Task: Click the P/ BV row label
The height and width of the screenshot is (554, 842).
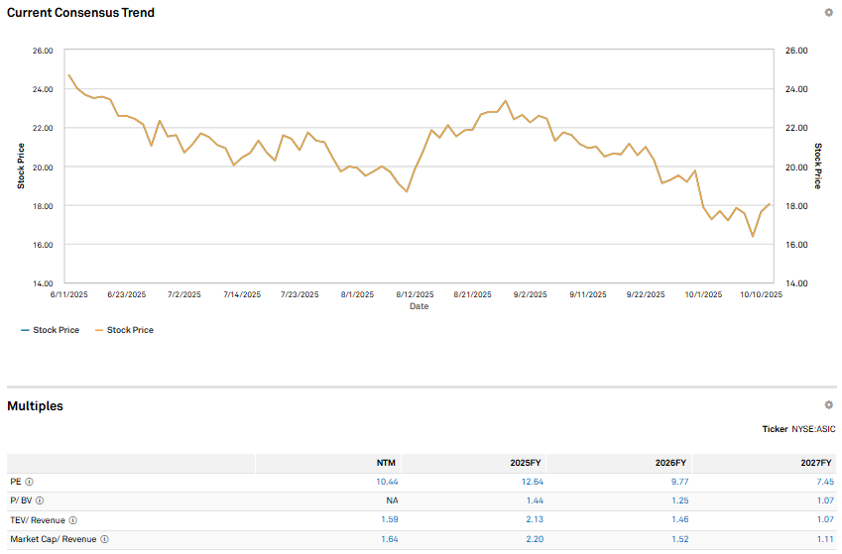Action: (x=21, y=500)
